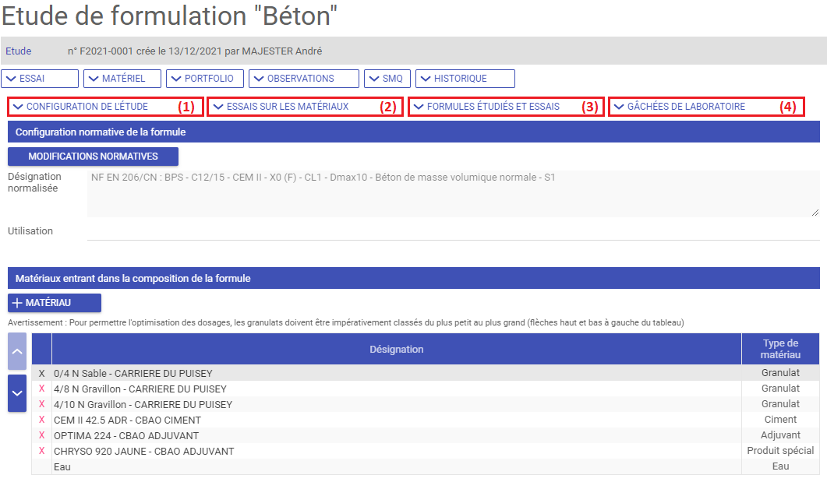
Task: Select the Eau designation row
Action: [397, 466]
